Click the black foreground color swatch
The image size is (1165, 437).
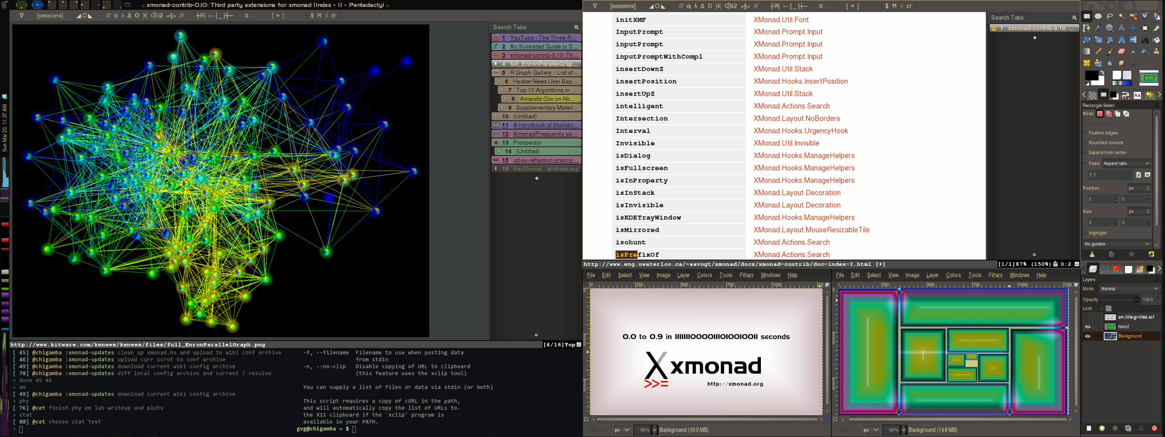1091,76
